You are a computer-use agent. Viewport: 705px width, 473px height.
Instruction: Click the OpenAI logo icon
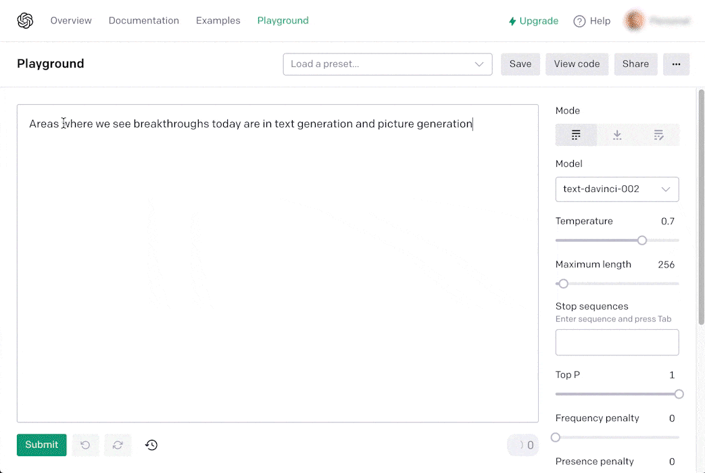(x=25, y=21)
